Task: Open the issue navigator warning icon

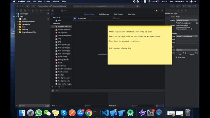Action: point(33,10)
